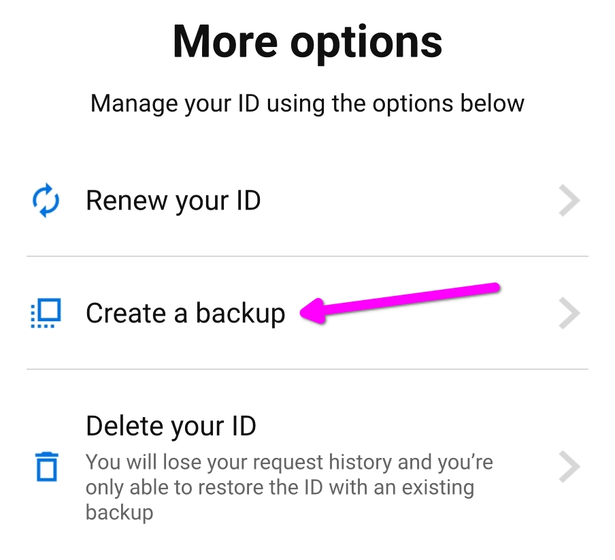
Task: Click the word "backup" ending the delete description
Action: (x=120, y=512)
